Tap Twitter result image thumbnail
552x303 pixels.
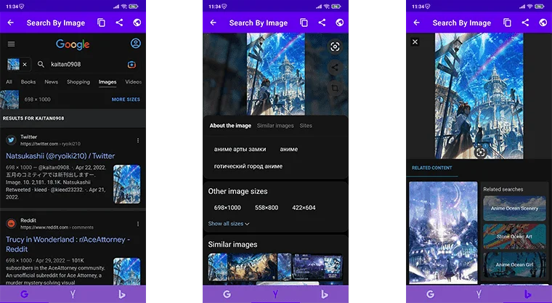pos(126,185)
